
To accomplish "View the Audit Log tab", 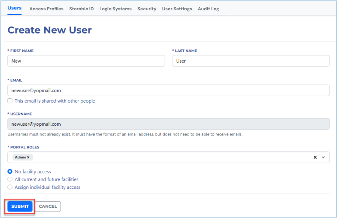I will 208,9.
